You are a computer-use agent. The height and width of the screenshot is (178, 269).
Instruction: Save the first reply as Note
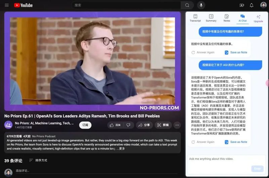[x=236, y=52]
